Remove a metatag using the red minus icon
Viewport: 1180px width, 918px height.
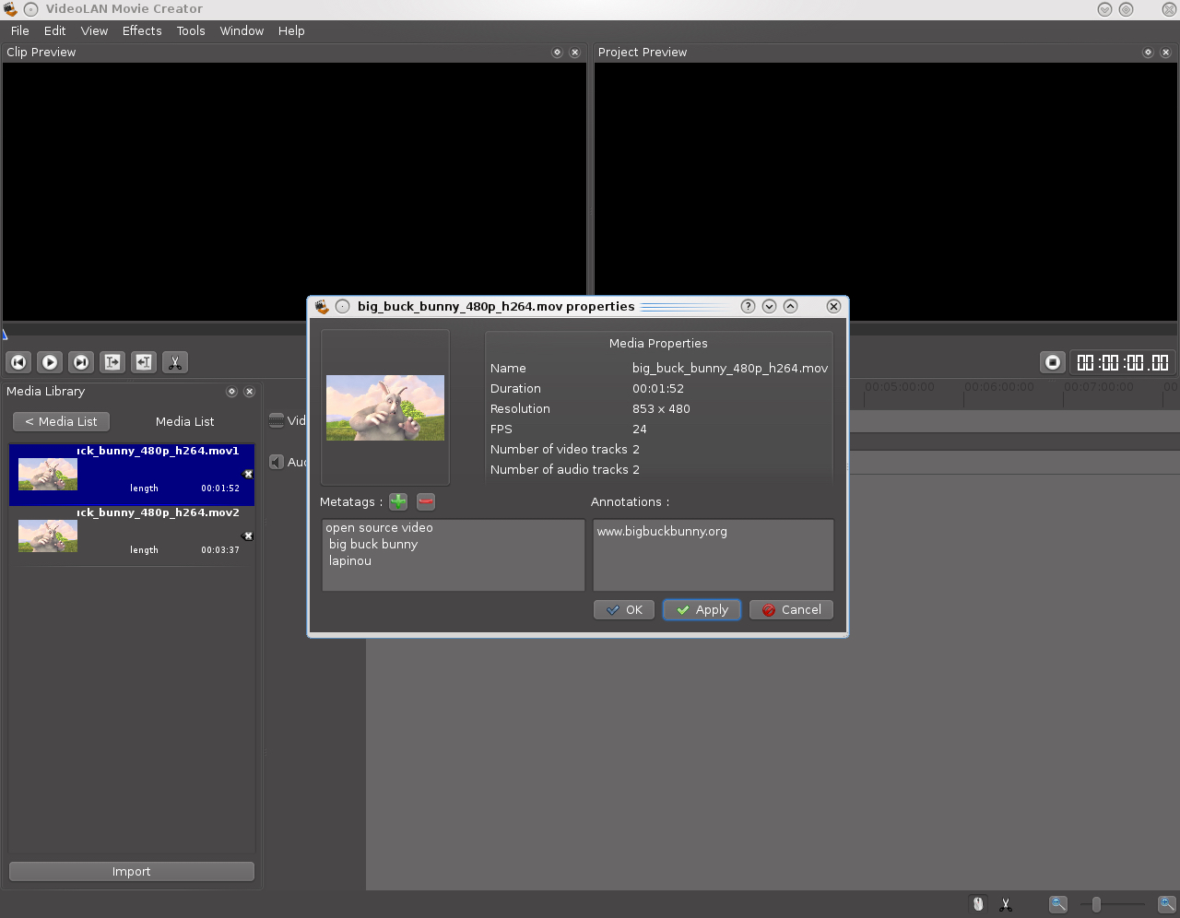coord(425,501)
